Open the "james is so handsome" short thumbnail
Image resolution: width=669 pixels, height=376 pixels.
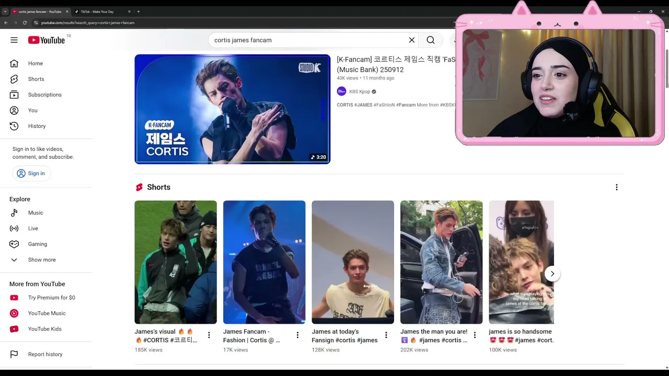[522, 262]
